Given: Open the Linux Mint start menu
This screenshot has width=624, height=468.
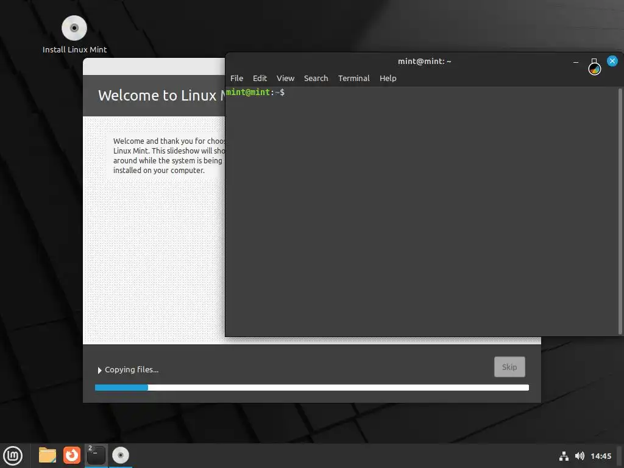Looking at the screenshot, I should click(x=13, y=456).
